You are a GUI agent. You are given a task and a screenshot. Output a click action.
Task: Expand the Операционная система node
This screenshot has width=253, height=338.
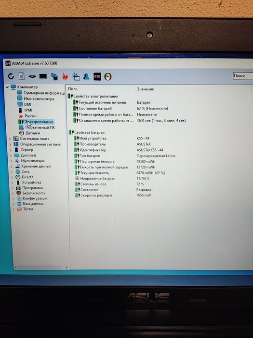pos(10,144)
